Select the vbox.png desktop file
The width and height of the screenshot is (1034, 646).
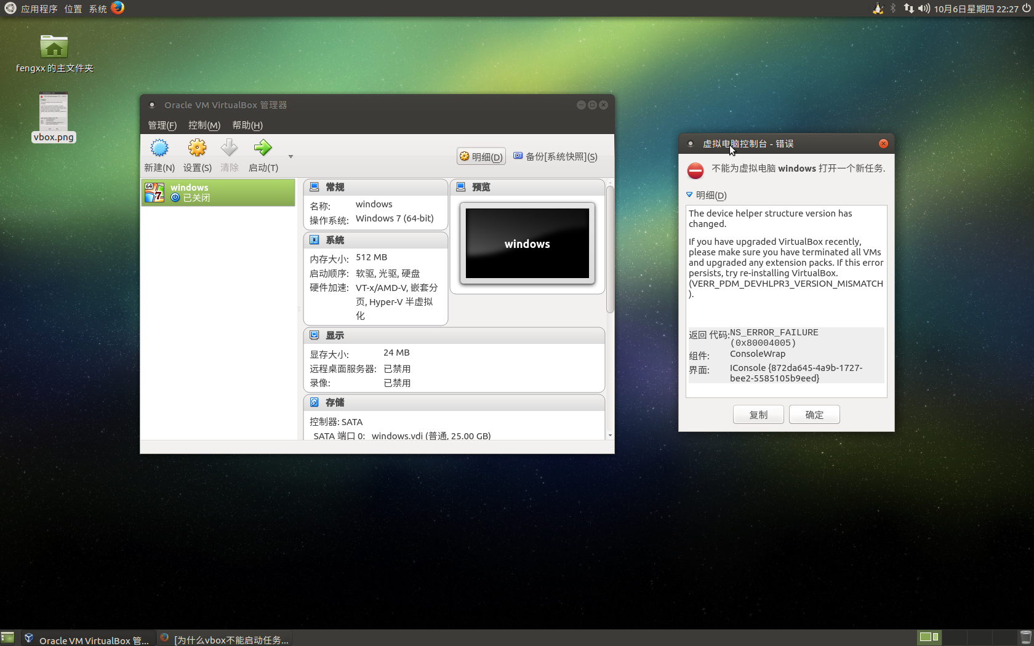[x=54, y=117]
